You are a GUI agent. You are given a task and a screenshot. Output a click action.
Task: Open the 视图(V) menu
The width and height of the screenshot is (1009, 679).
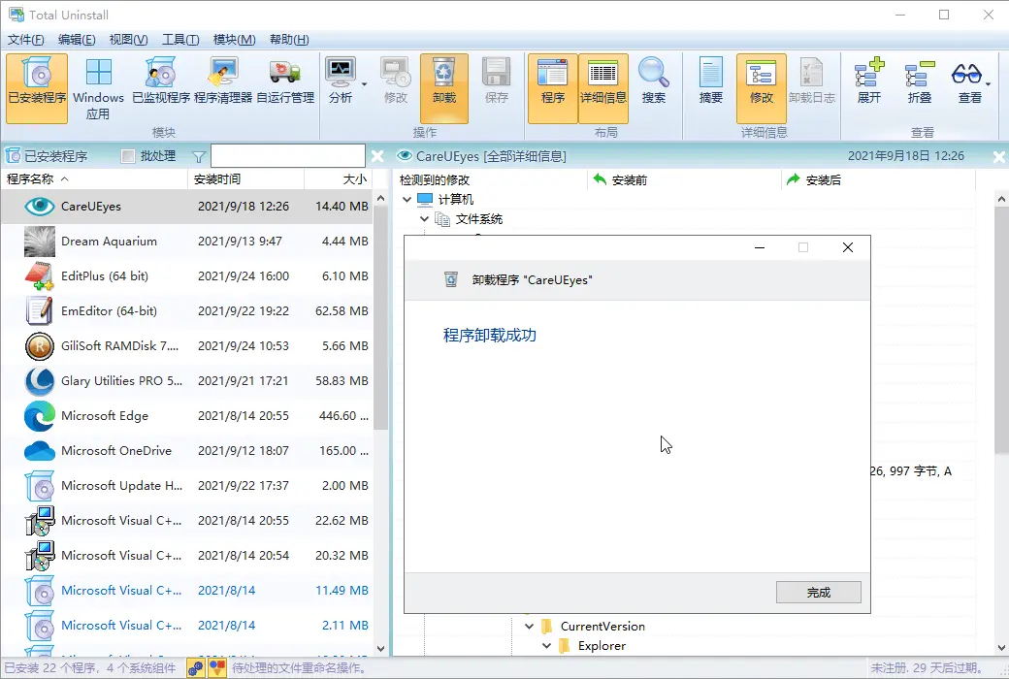[128, 40]
